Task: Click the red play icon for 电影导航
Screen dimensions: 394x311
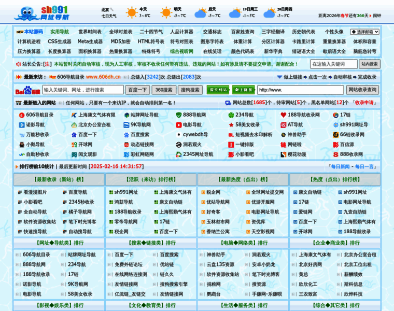Action: click(x=179, y=125)
